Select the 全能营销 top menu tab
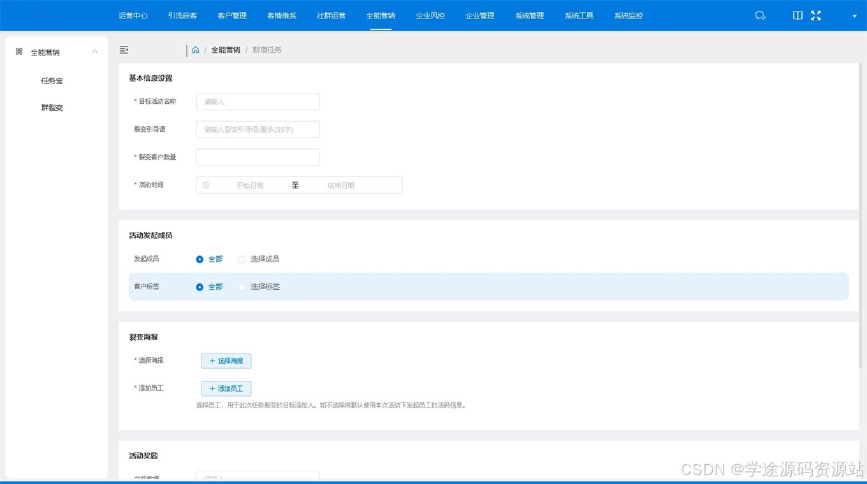This screenshot has width=867, height=484. (381, 16)
